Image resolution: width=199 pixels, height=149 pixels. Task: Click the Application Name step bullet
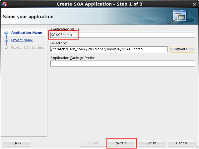(6, 33)
